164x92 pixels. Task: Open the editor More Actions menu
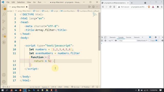[x=97, y=7]
